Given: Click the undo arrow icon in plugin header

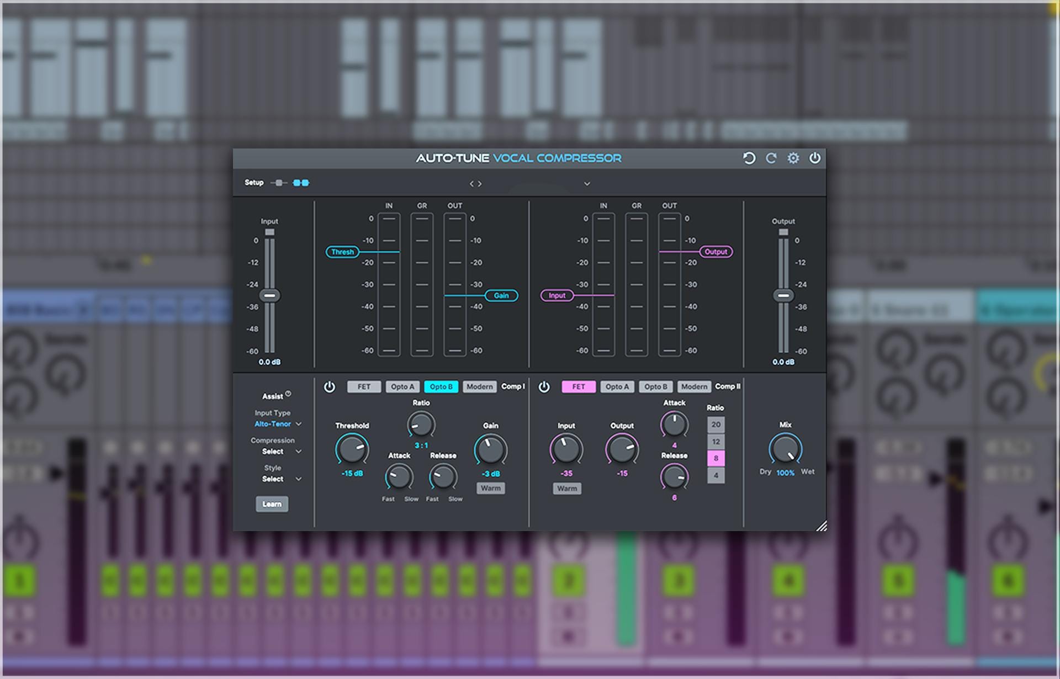Looking at the screenshot, I should (x=749, y=158).
